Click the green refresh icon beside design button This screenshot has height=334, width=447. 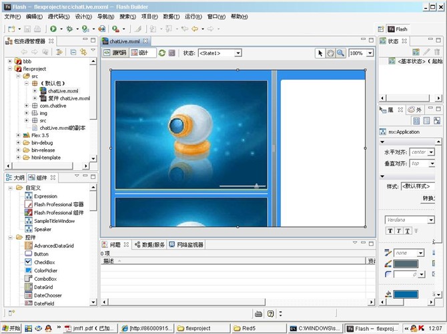162,53
